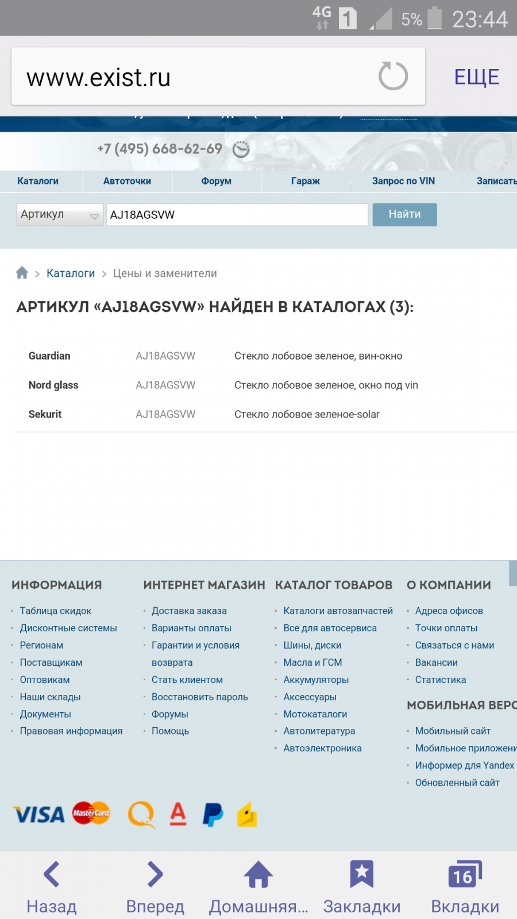Viewport: 517px width, 919px height.
Task: Open Гарантии и условия возврата link
Action: tap(195, 654)
